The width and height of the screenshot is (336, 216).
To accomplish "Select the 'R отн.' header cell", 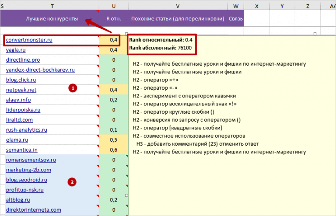I will coord(114,19).
